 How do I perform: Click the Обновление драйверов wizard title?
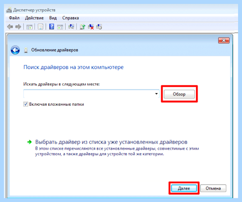54,50
